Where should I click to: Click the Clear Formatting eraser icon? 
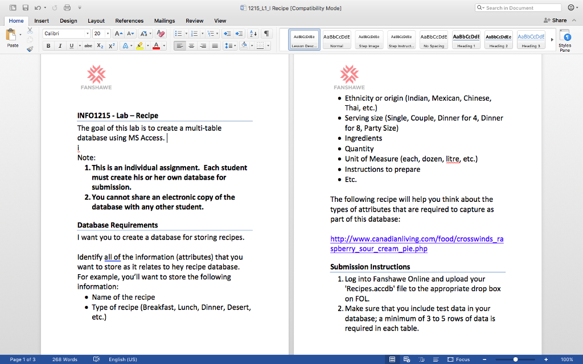(x=161, y=34)
